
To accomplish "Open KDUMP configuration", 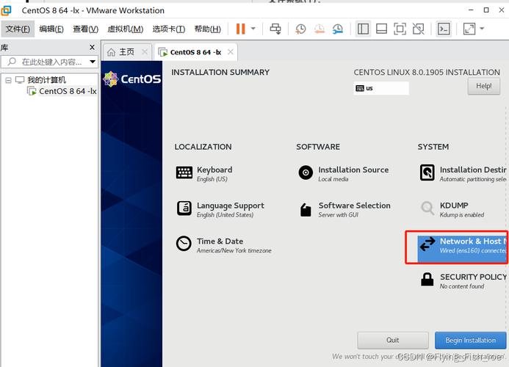I will click(x=452, y=209).
